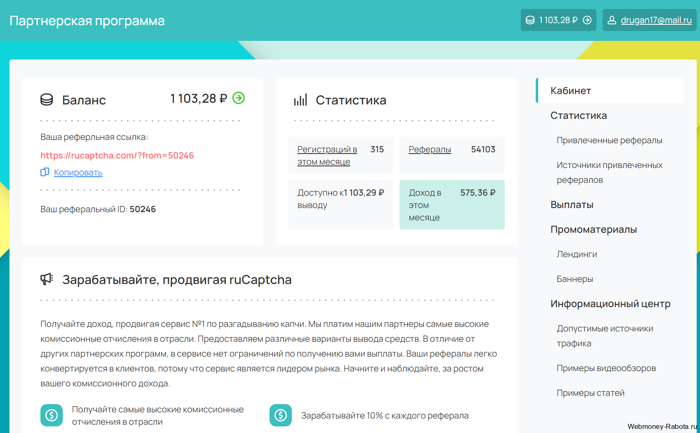Click the 1 103,29 ₽ available for withdrawal value
This screenshot has height=433, width=700.
tap(364, 193)
